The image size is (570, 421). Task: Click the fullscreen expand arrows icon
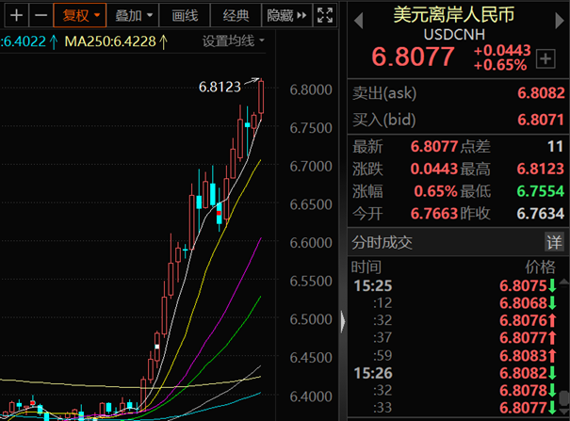click(x=324, y=15)
